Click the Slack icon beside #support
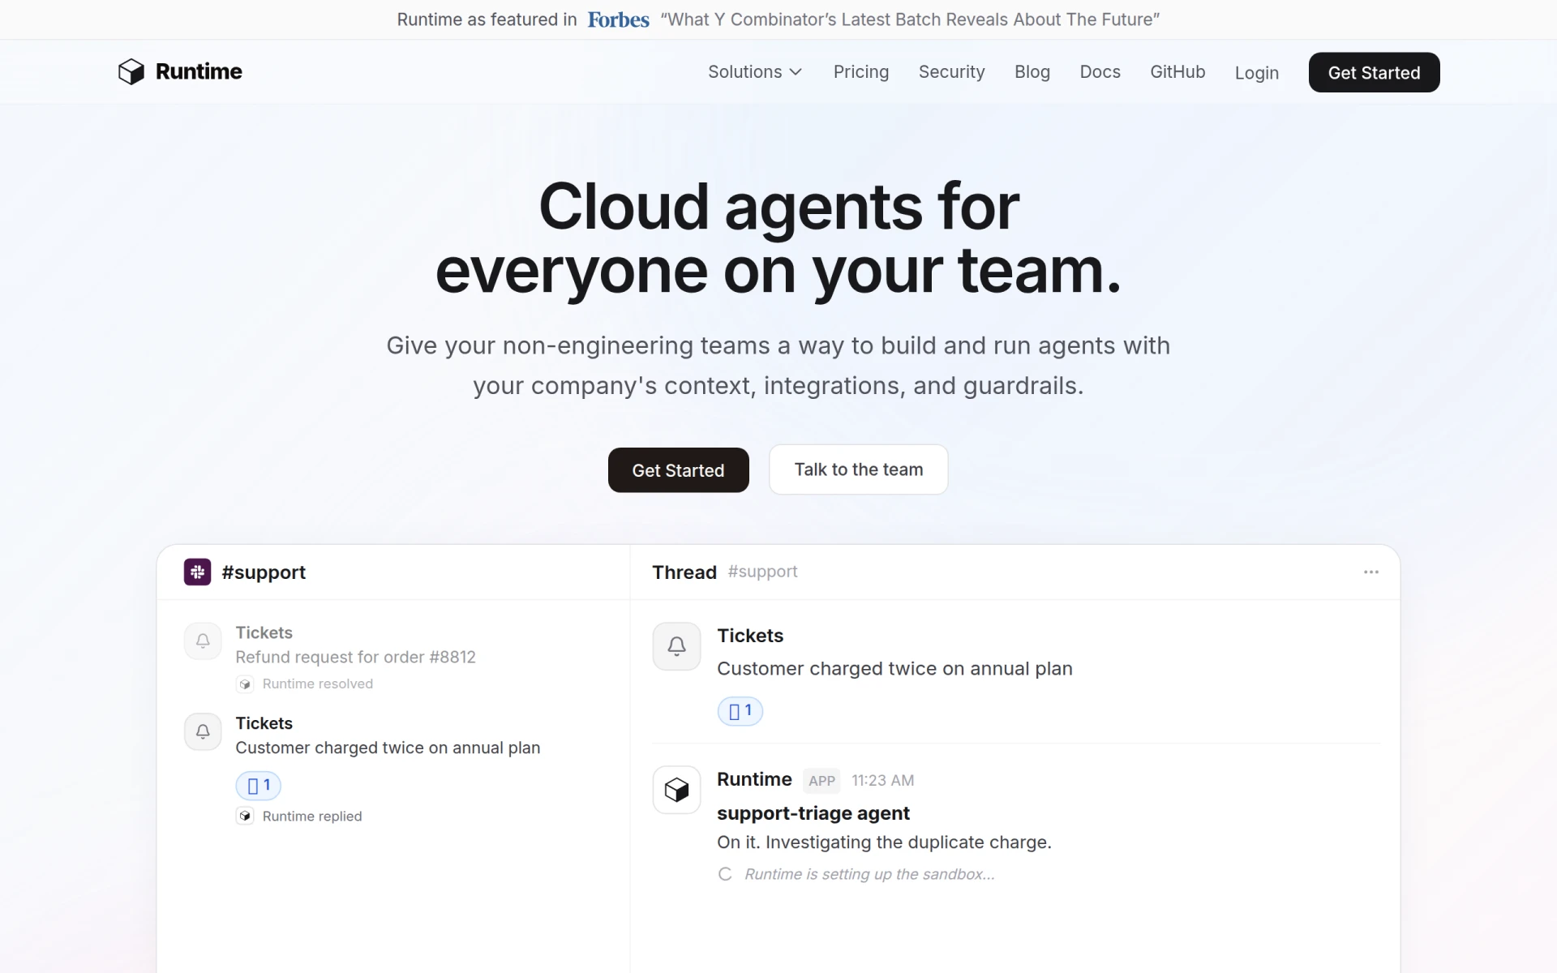The height and width of the screenshot is (973, 1557). (197, 572)
